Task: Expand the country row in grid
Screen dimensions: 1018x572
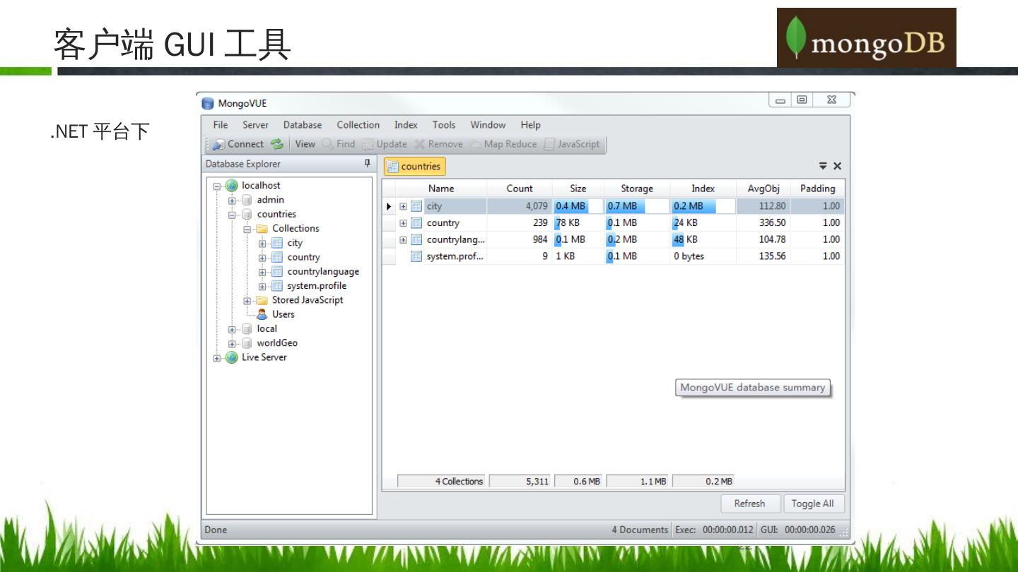Action: [404, 223]
